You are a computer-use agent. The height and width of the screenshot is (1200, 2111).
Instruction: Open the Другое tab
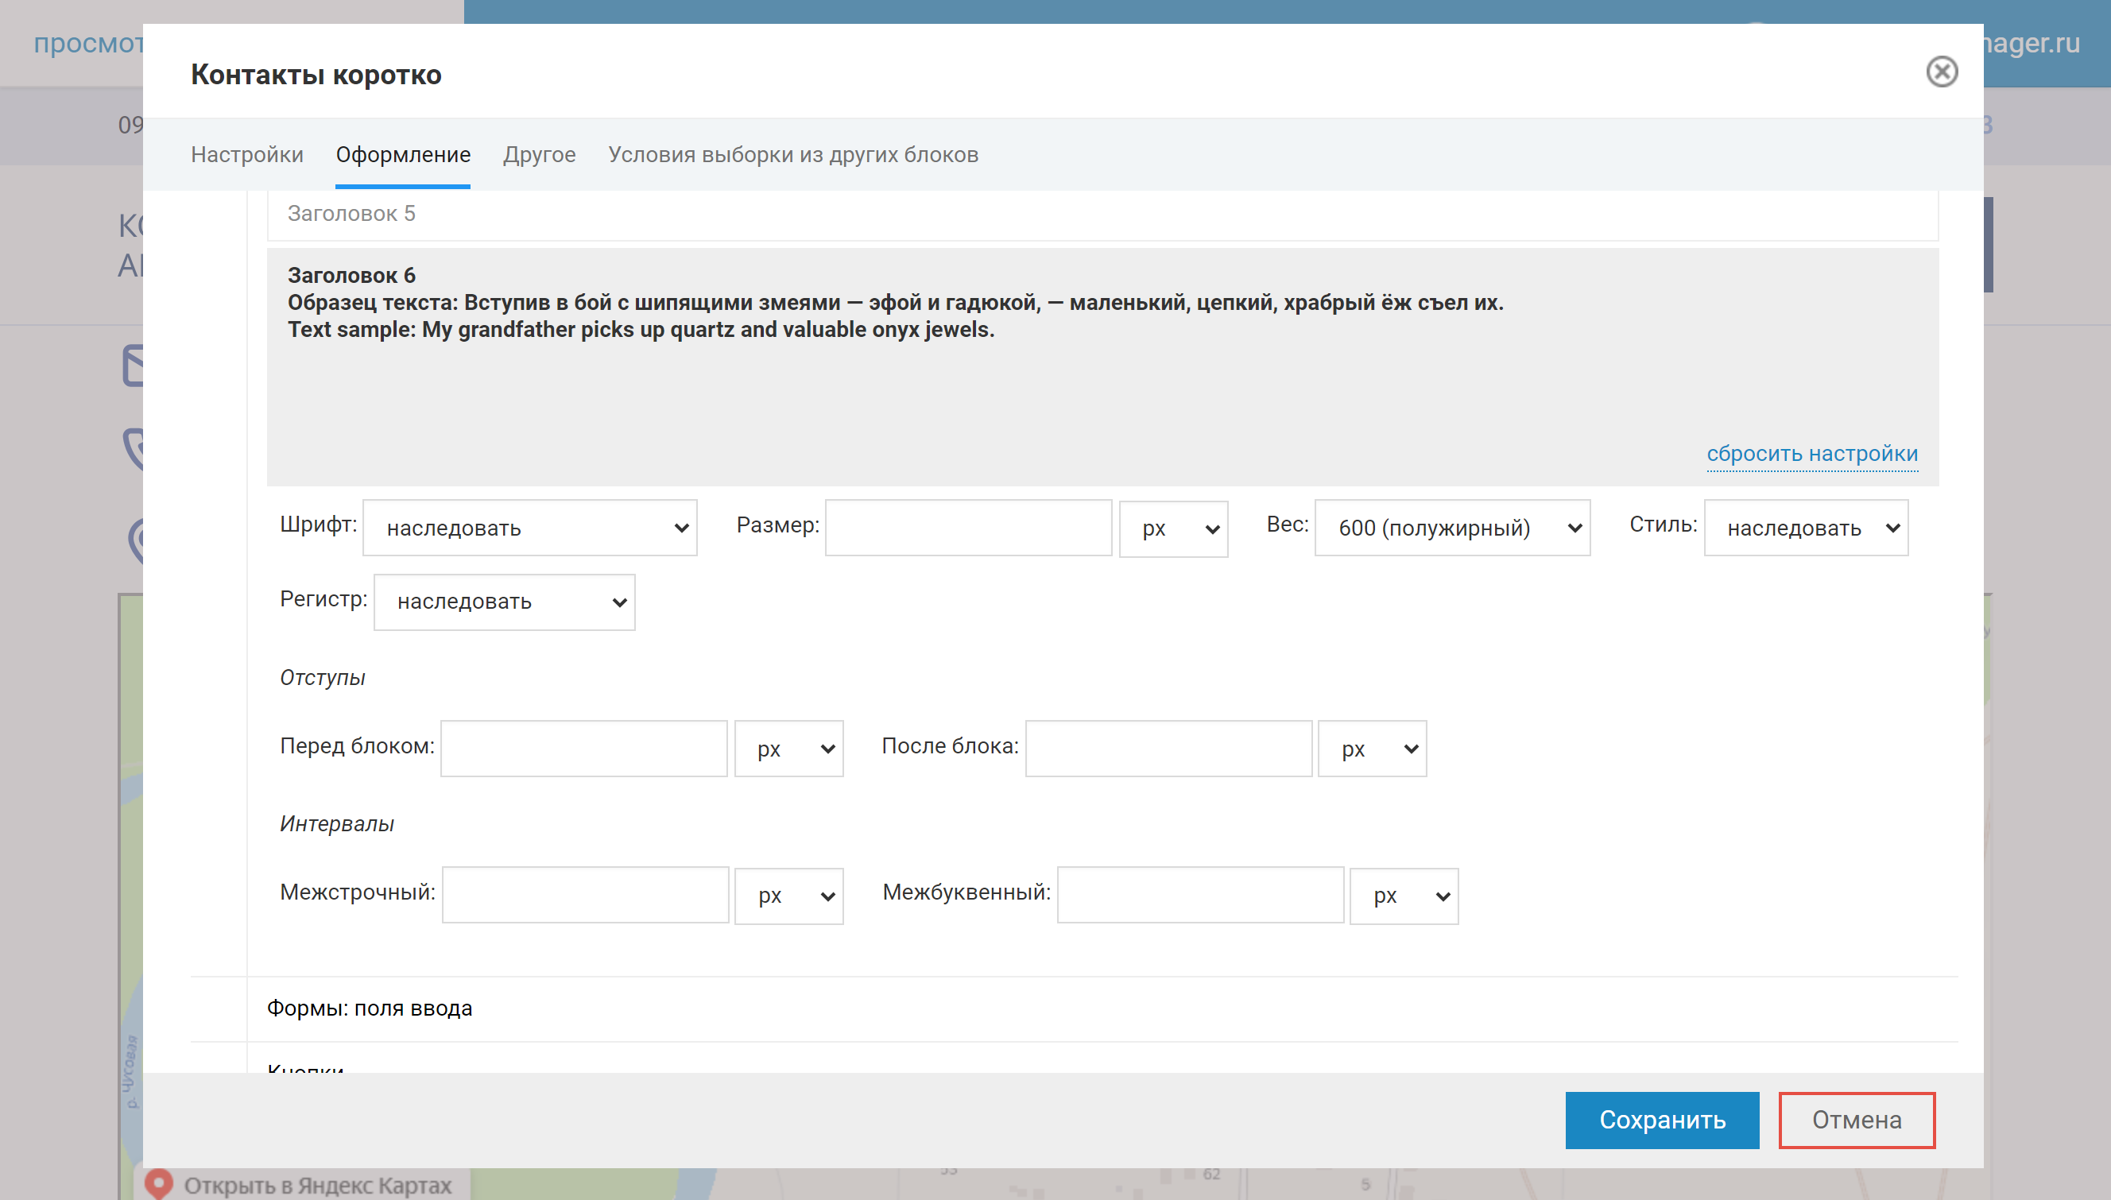point(539,155)
